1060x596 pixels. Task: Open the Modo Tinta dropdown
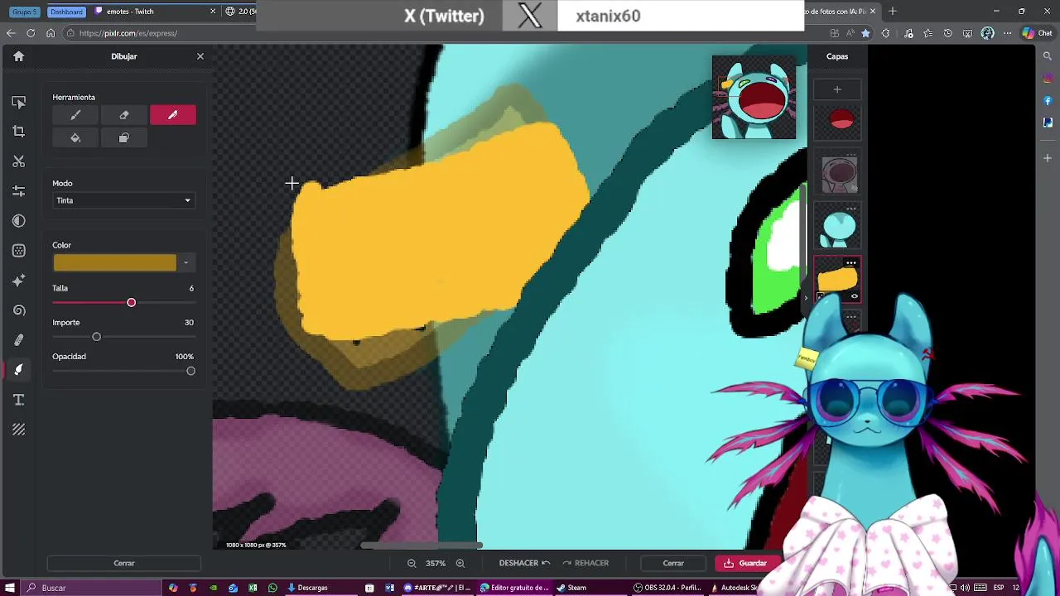click(x=123, y=200)
